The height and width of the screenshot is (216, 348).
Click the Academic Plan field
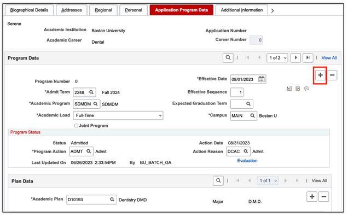pos(92,200)
